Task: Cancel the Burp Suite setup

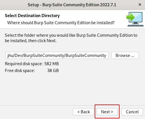Action: coord(132,112)
